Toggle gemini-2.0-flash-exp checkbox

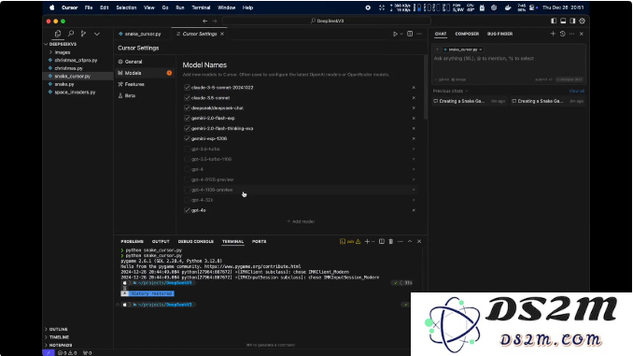click(x=187, y=119)
